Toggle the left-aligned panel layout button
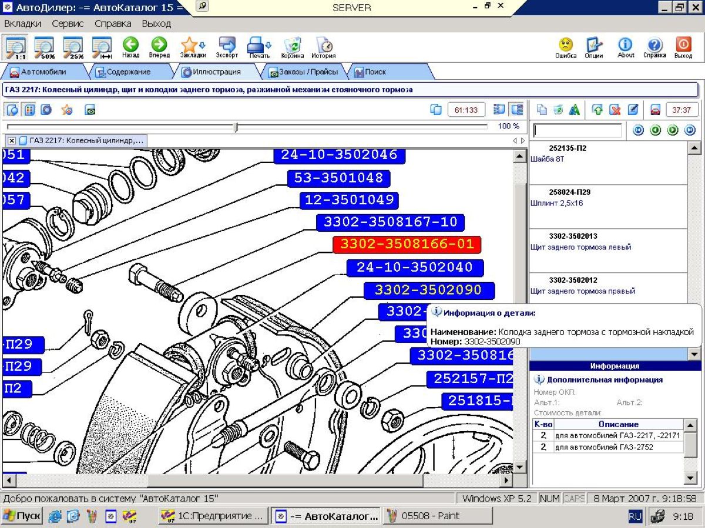The image size is (705, 528). tap(499, 110)
